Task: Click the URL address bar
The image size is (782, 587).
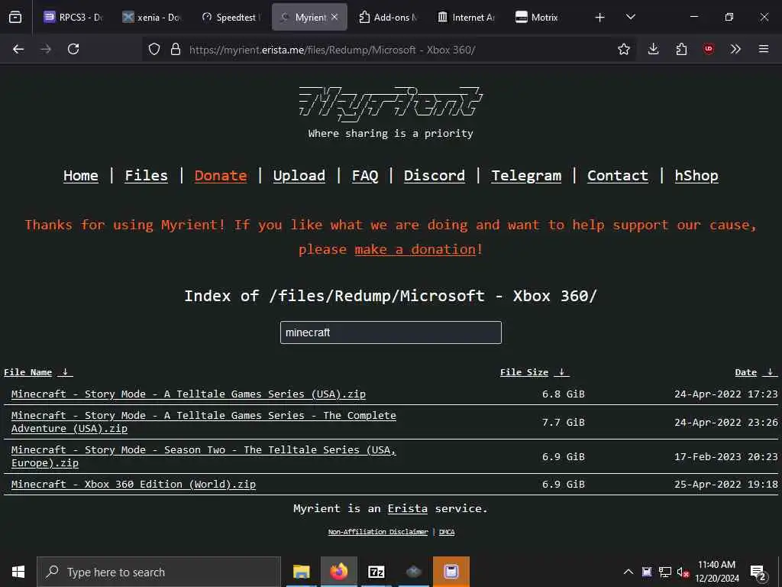Action: pos(389,50)
